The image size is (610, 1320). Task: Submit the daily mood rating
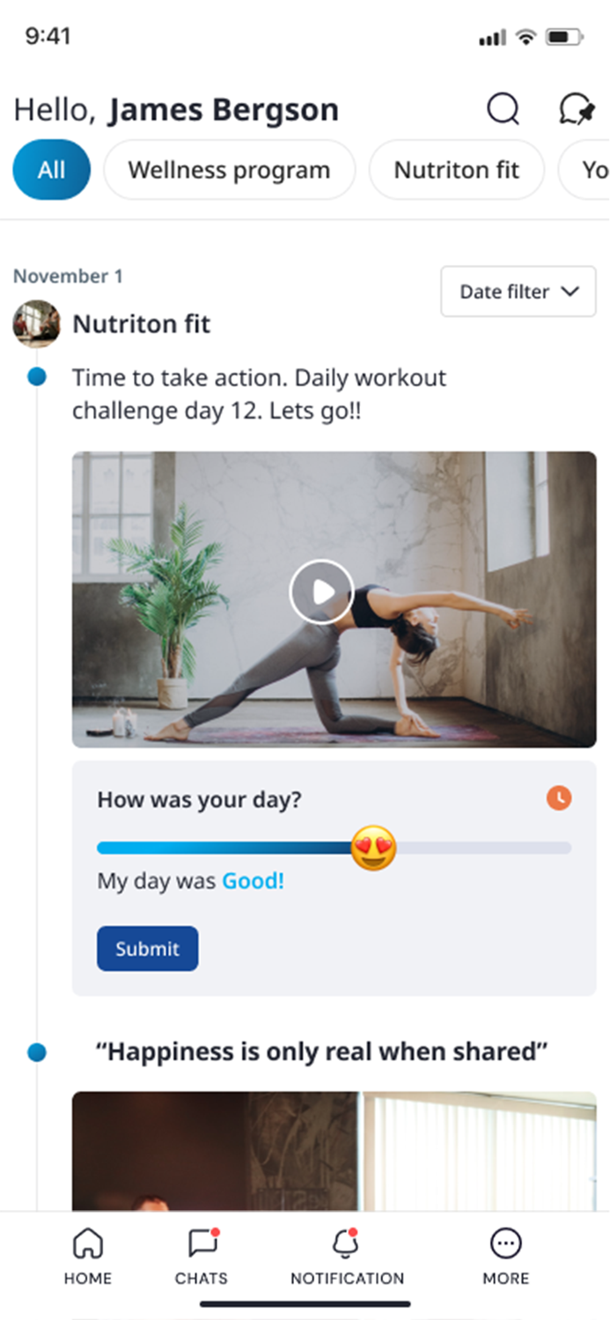(147, 949)
